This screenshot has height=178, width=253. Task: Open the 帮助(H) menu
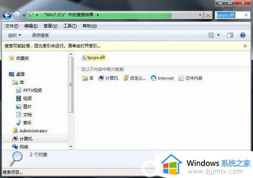point(90,26)
